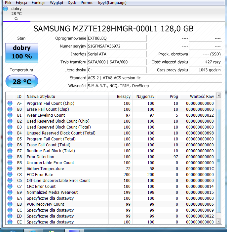This screenshot has width=230, height=236.
Task: Click the Własności features field
Action: click(x=155, y=86)
